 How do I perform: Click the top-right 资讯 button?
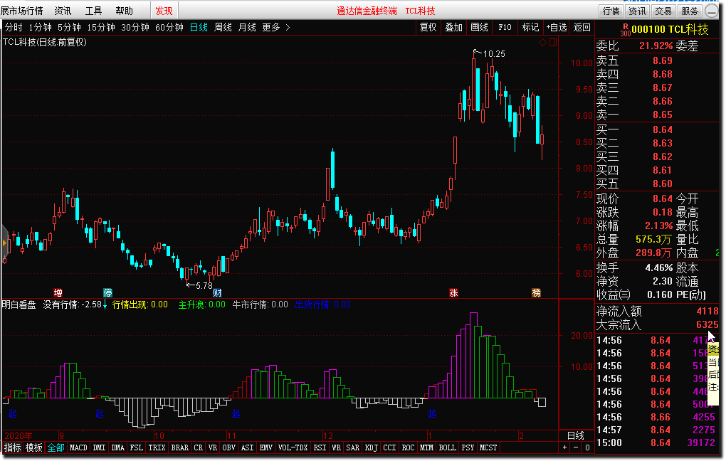coord(637,11)
